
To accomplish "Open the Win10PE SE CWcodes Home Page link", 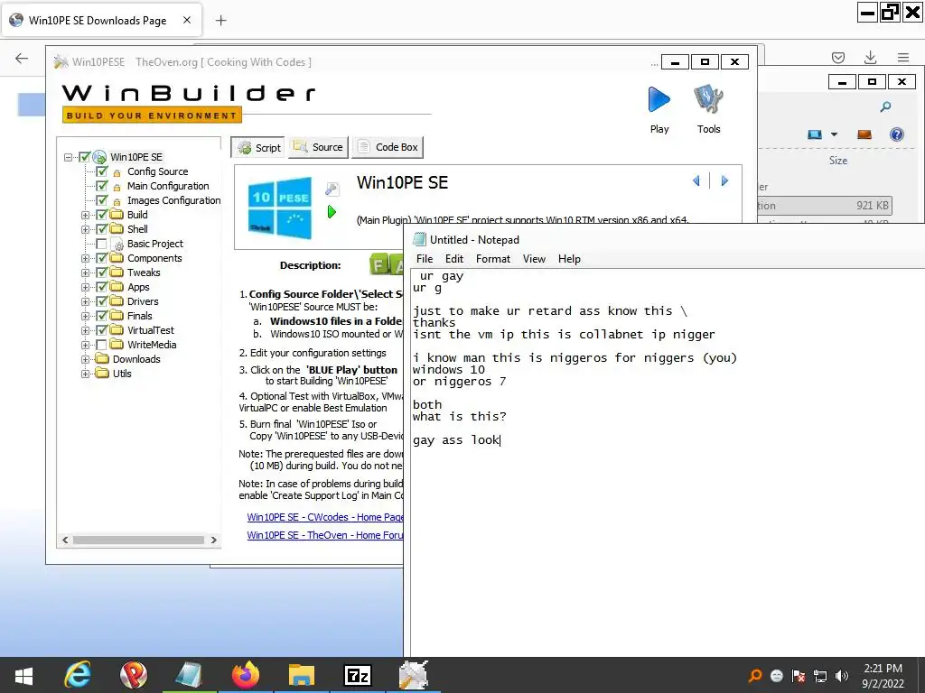I will (x=325, y=517).
